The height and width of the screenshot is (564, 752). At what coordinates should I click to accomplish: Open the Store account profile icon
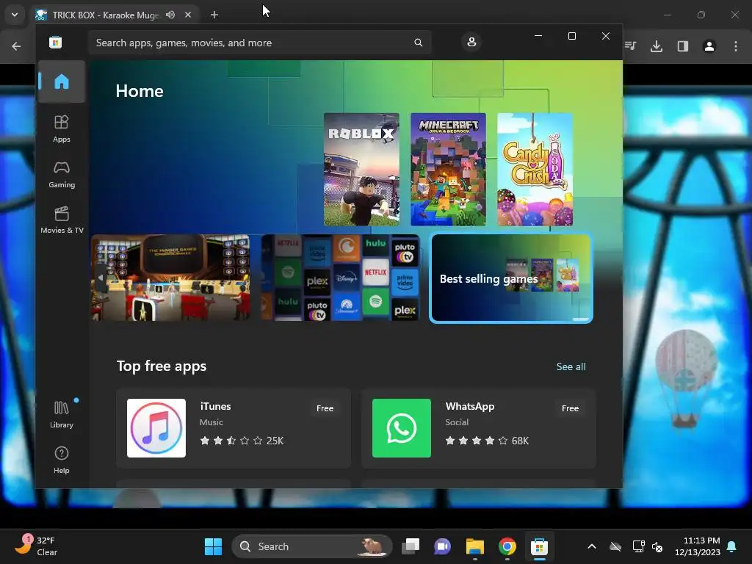click(471, 42)
